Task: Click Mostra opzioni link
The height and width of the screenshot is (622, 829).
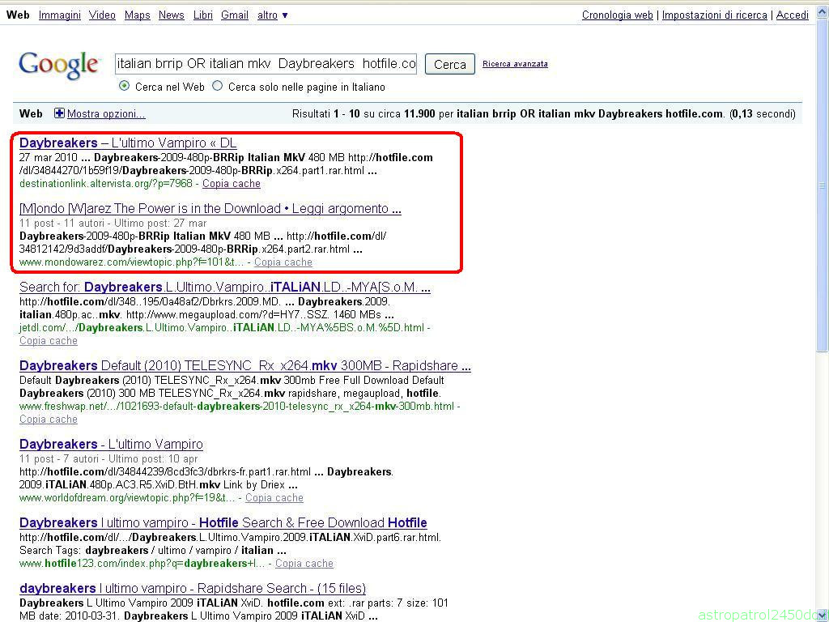Action: pos(106,113)
